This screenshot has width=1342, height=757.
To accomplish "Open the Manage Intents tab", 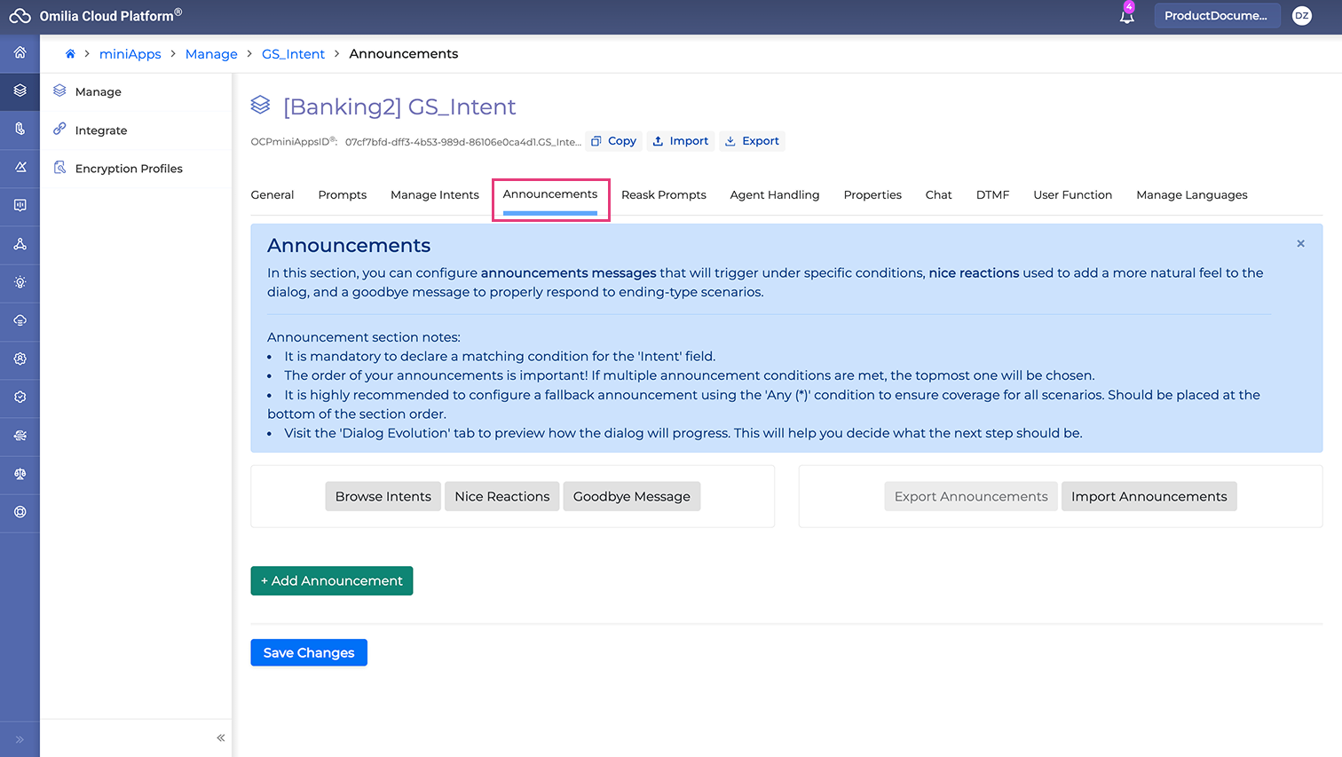I will 434,195.
